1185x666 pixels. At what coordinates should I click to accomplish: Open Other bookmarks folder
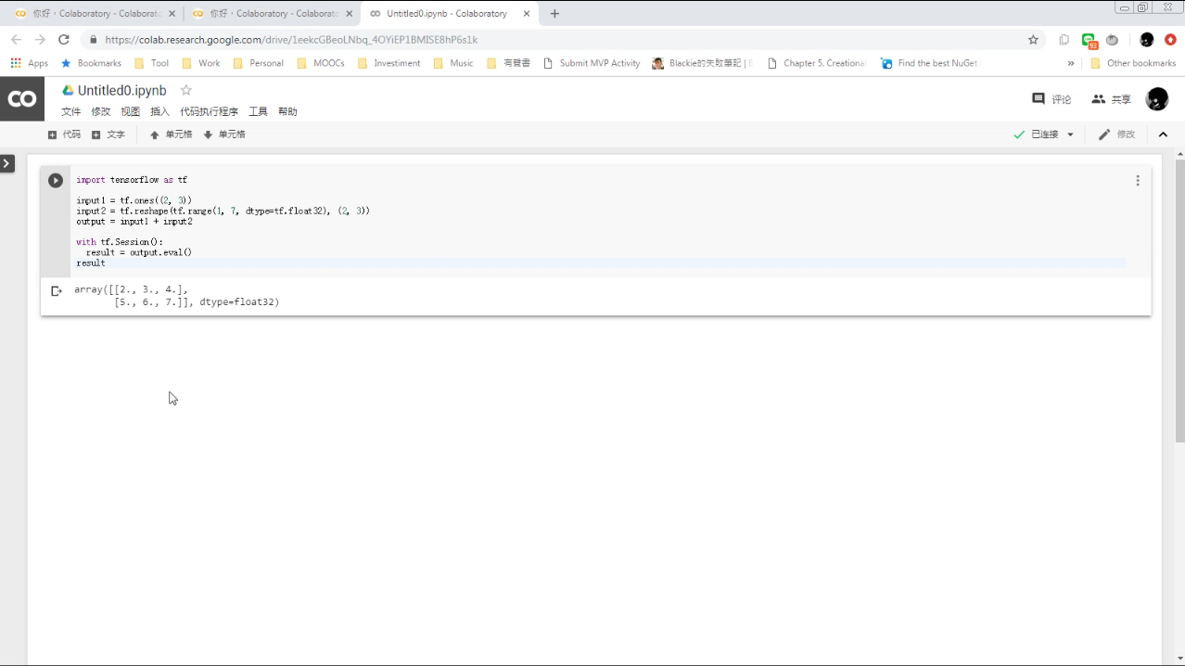tap(1133, 63)
